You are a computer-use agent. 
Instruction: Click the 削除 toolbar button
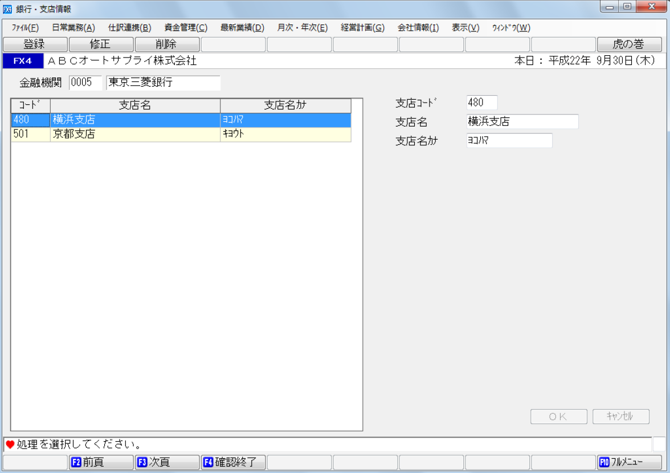pyautogui.click(x=167, y=44)
